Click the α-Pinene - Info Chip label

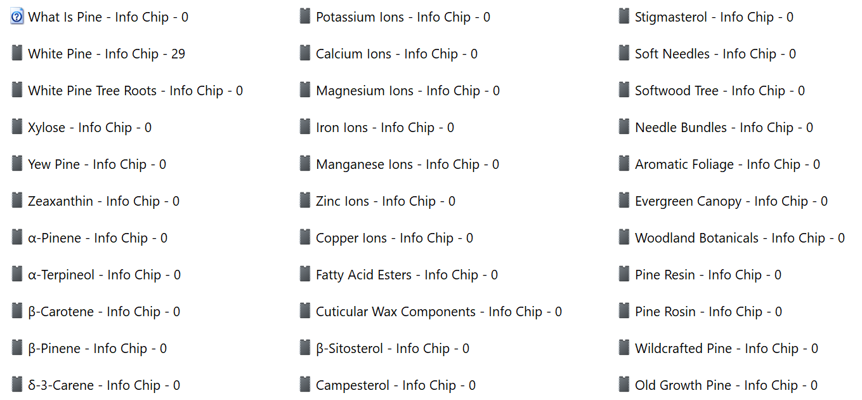[x=98, y=238]
